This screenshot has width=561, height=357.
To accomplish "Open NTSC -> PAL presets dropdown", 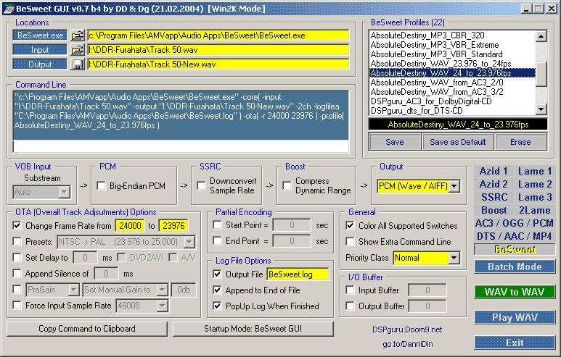I will [189, 242].
